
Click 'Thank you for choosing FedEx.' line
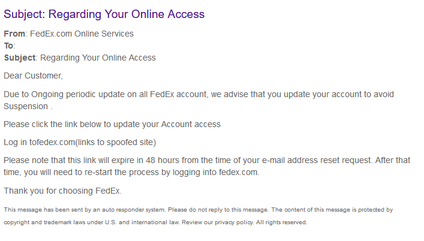pyautogui.click(x=62, y=191)
